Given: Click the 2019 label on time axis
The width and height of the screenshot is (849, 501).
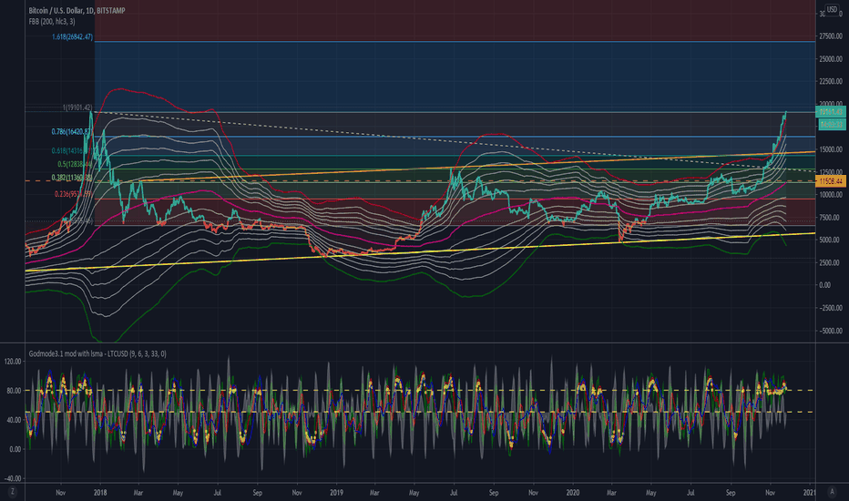Looking at the screenshot, I should point(336,493).
